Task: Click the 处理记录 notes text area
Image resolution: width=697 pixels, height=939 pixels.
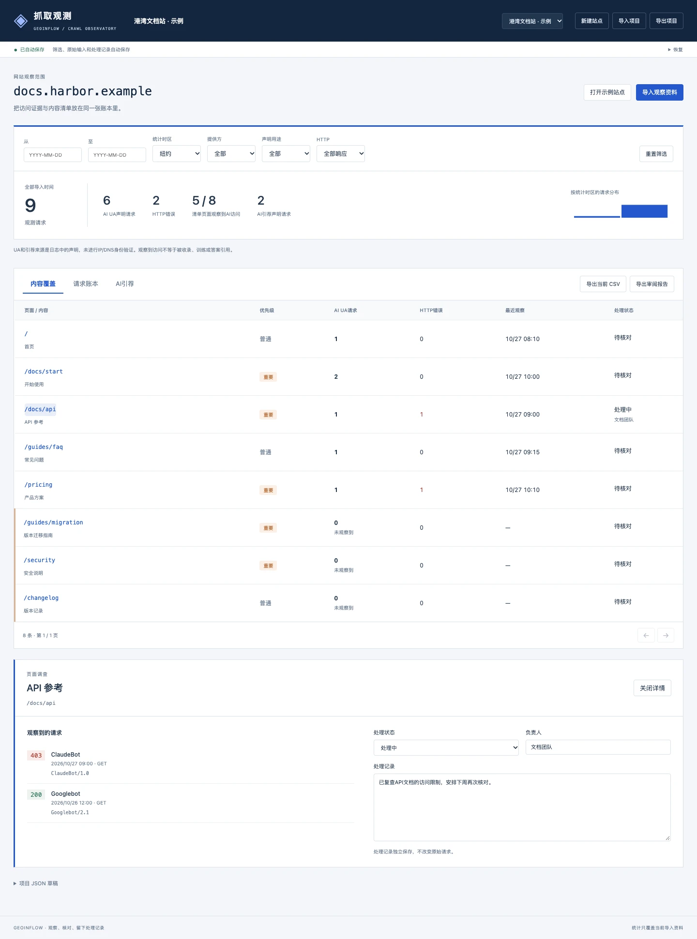Action: tap(522, 807)
